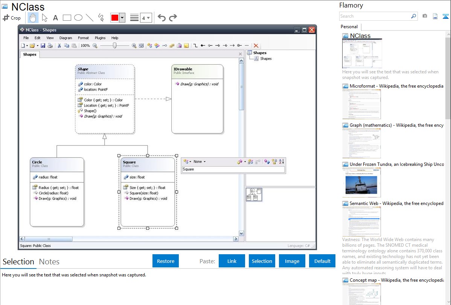Click the Link paste button

click(x=232, y=261)
